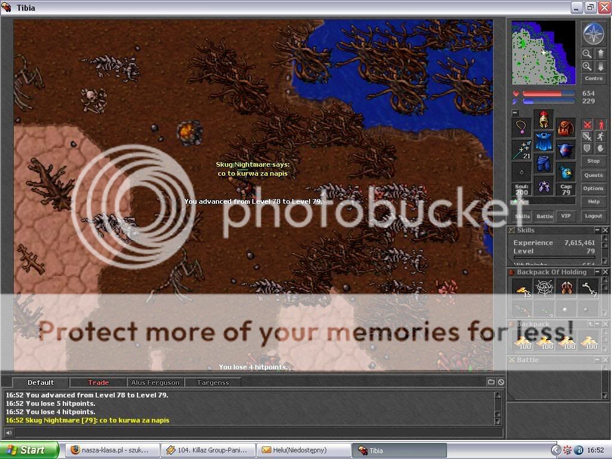
Task: Open the Options dialog
Action: click(593, 188)
